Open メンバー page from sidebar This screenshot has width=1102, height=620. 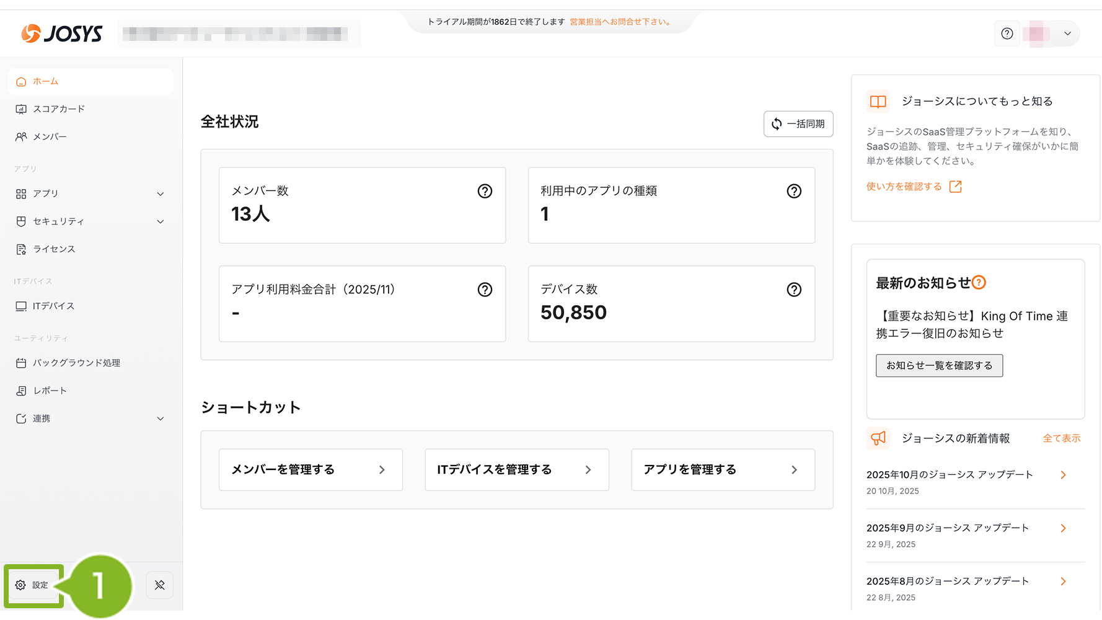(x=49, y=136)
